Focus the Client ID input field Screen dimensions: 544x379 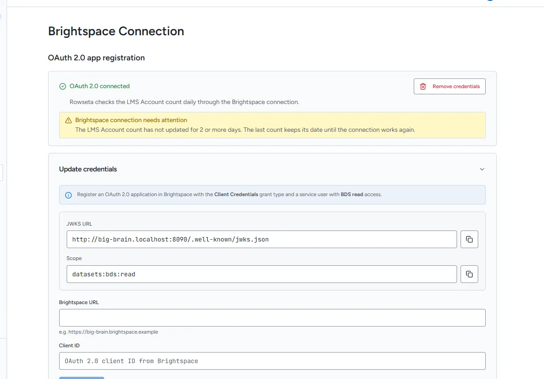272,361
